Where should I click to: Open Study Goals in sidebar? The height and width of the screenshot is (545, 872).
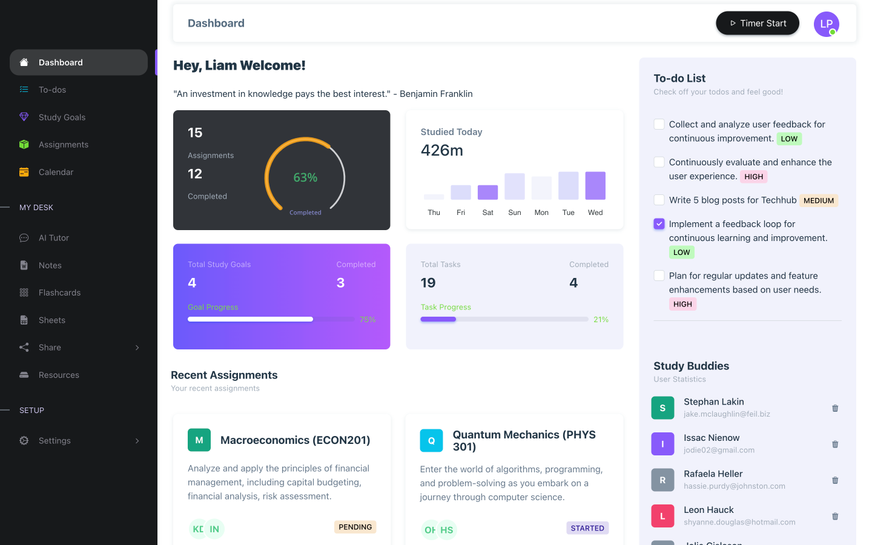pyautogui.click(x=62, y=117)
